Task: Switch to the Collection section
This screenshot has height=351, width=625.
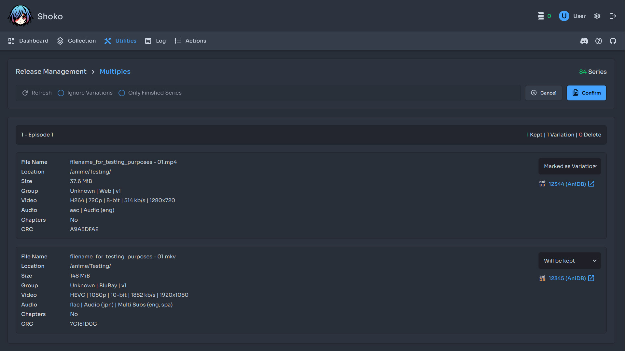Action: tap(81, 41)
